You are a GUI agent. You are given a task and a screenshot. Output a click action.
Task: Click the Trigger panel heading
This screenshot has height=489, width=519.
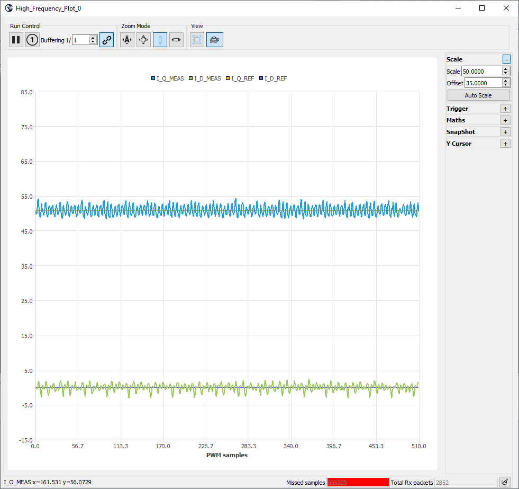pos(458,109)
